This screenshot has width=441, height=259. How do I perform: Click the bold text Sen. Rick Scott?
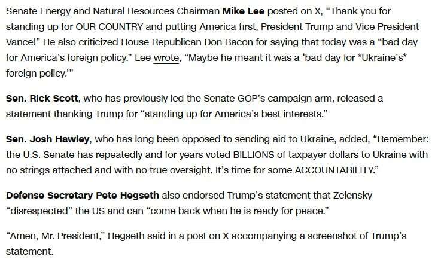click(42, 99)
